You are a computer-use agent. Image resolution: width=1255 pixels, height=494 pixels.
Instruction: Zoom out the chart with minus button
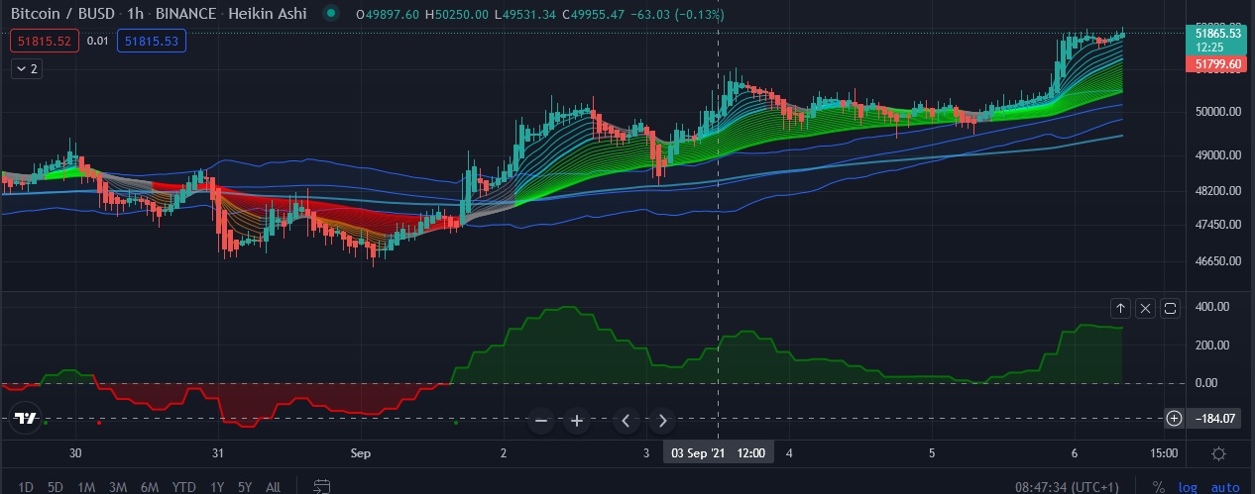[x=541, y=421]
